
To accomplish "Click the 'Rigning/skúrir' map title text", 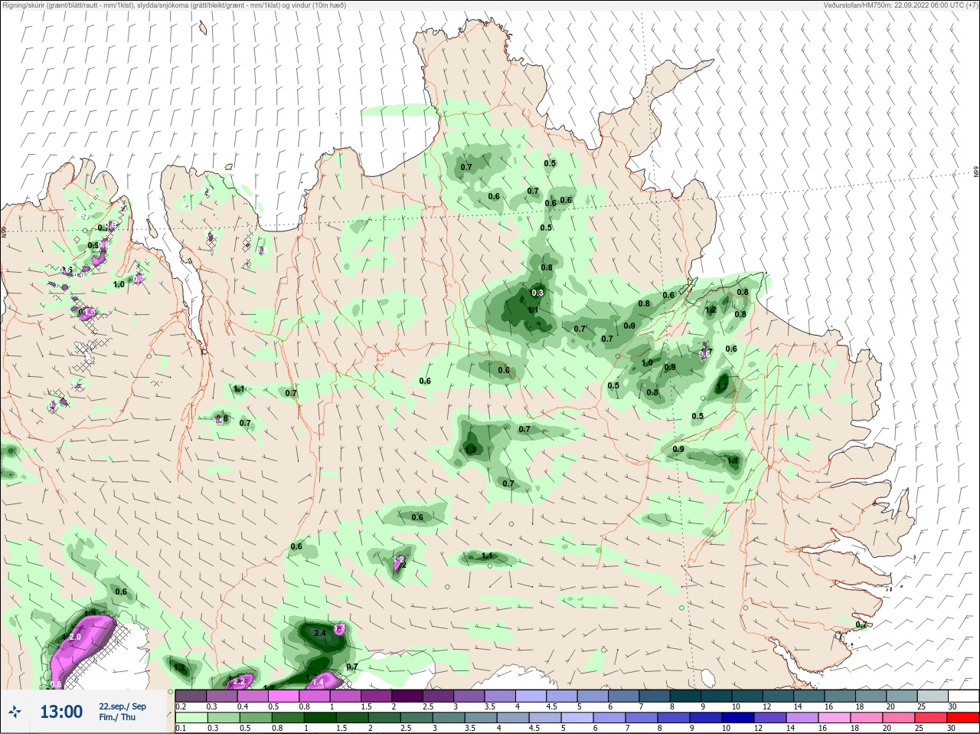I will [175, 5].
